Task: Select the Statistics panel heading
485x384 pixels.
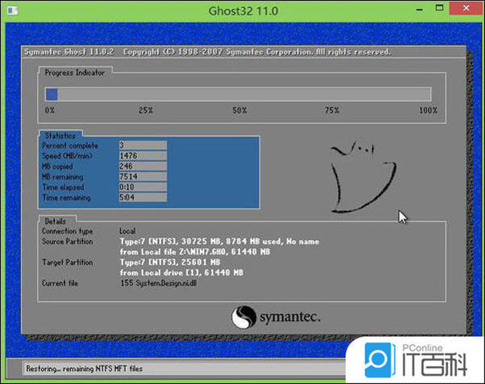Action: click(x=61, y=135)
